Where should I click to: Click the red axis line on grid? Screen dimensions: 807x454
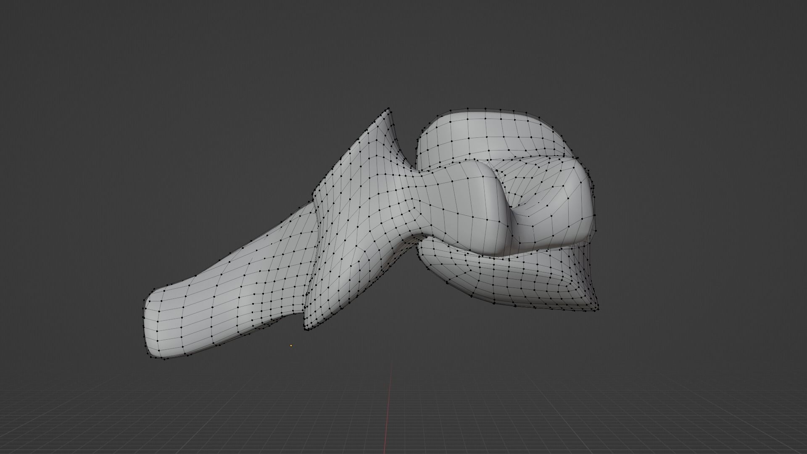pyautogui.click(x=388, y=412)
